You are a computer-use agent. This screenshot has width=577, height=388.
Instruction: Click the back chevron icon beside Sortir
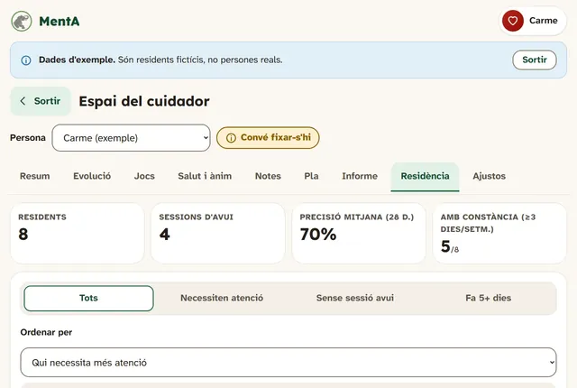(x=23, y=101)
